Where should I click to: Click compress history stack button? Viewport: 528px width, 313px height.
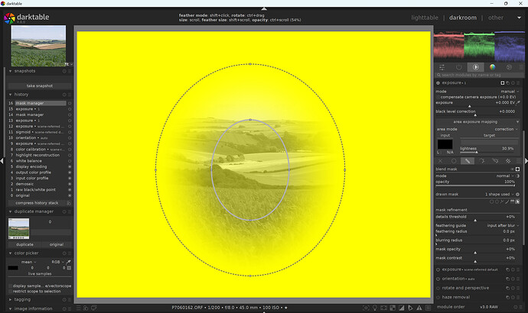click(37, 203)
